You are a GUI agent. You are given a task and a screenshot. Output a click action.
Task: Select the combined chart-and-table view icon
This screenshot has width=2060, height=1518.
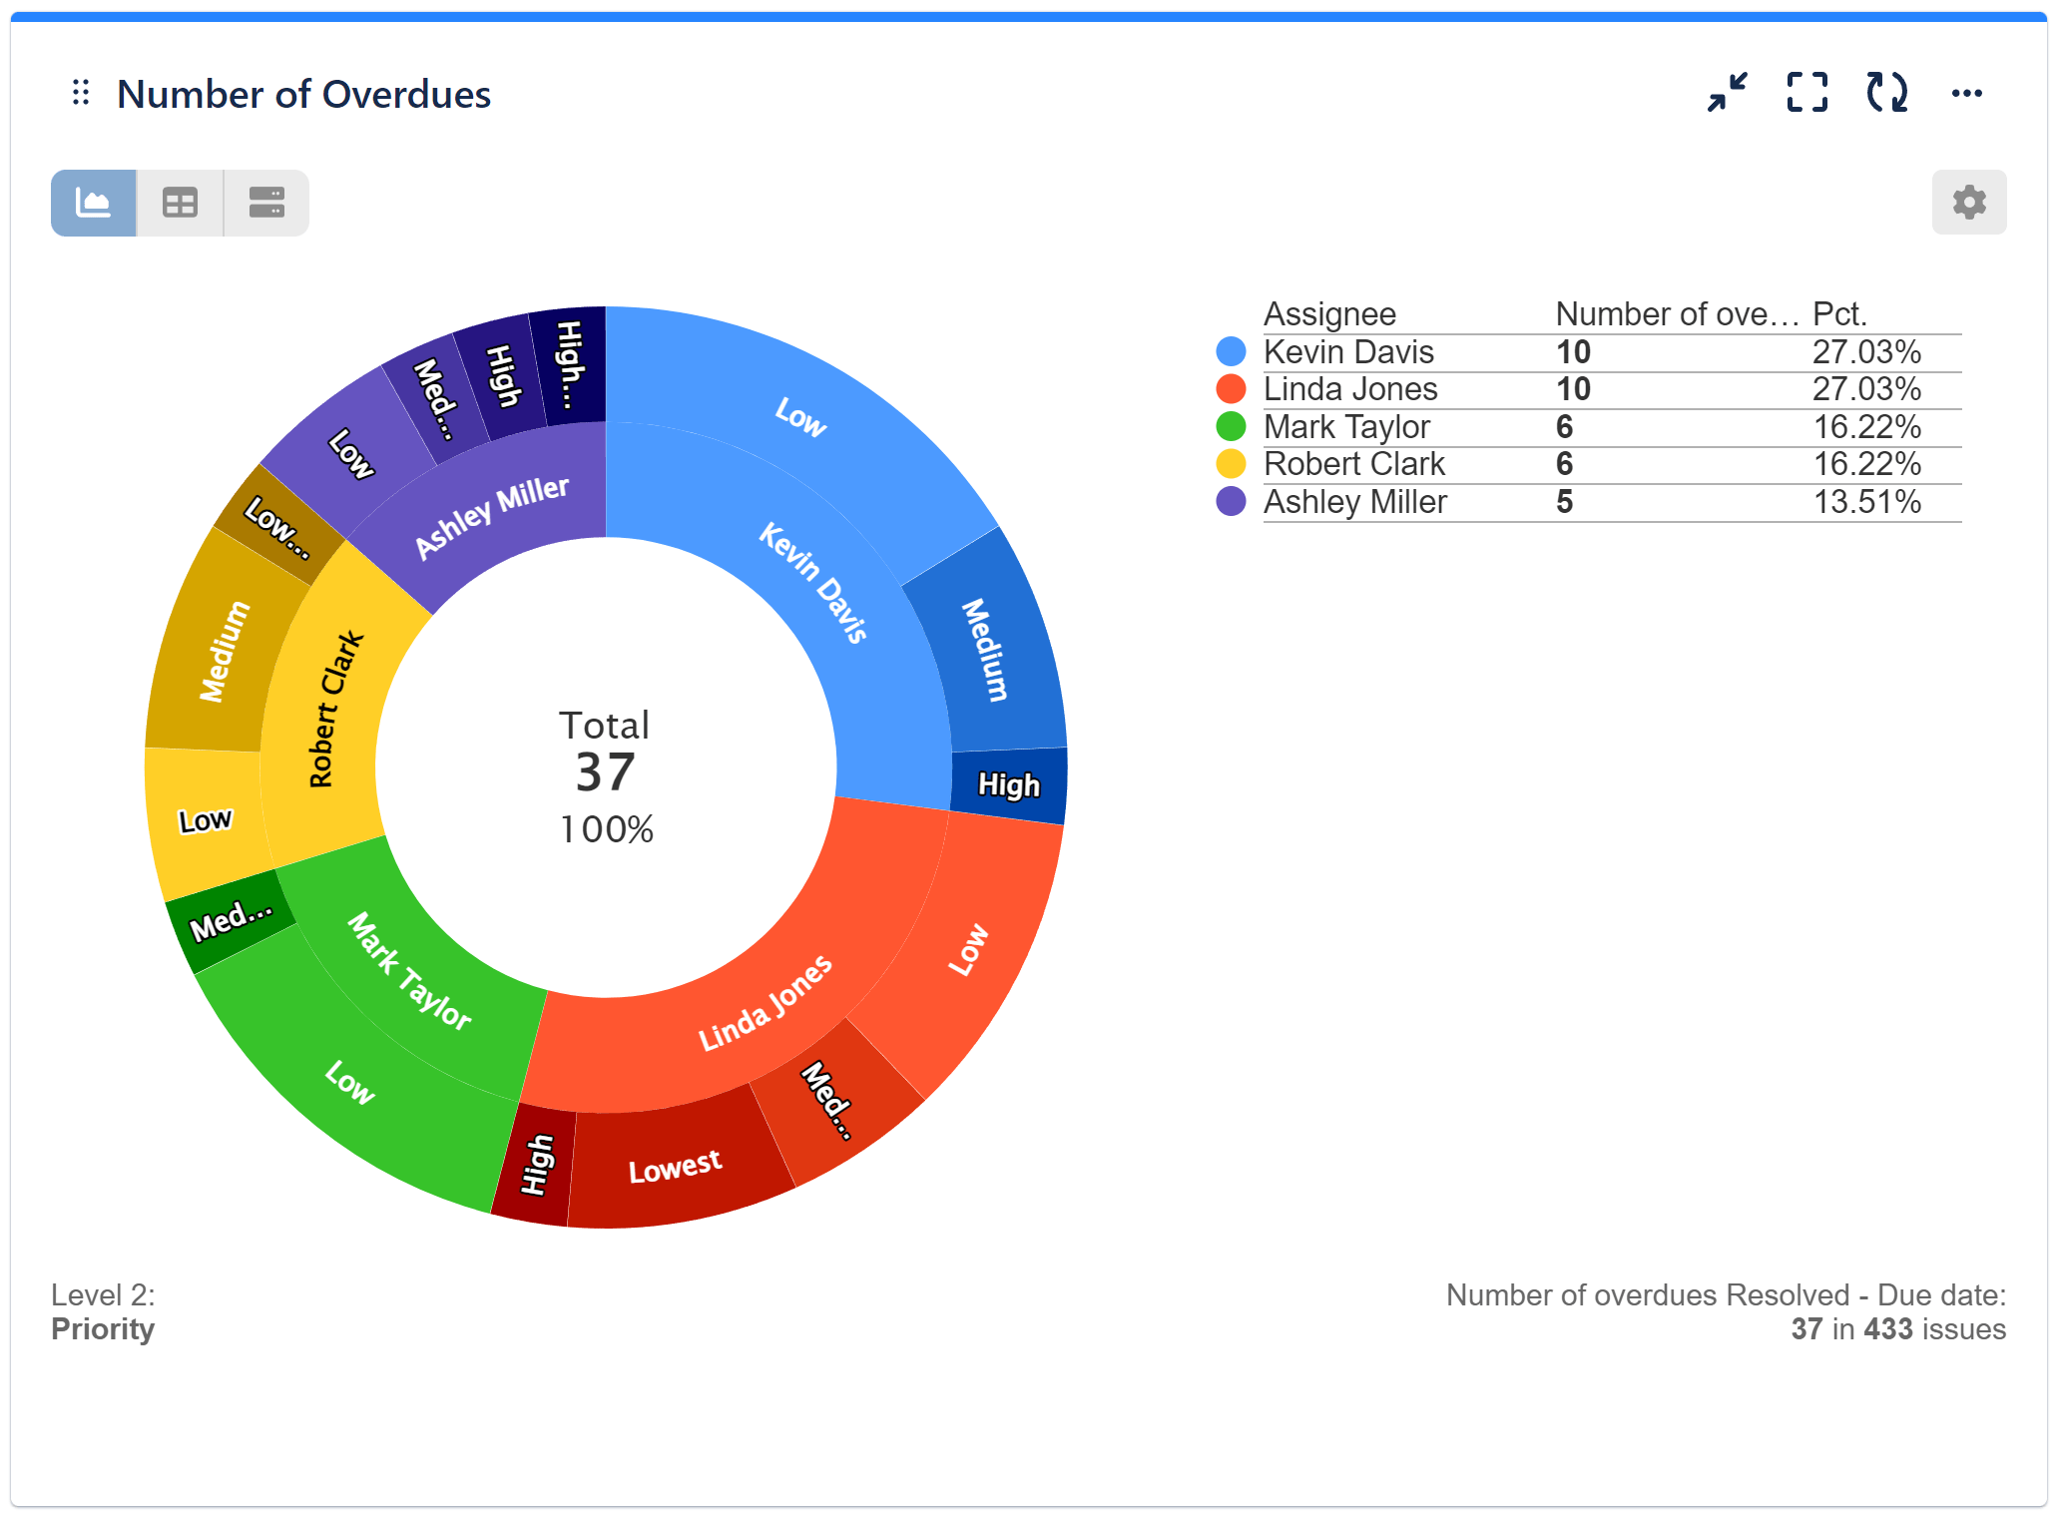click(x=265, y=203)
